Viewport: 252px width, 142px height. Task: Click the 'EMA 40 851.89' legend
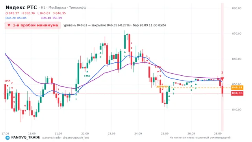pyautogui.click(x=51, y=18)
